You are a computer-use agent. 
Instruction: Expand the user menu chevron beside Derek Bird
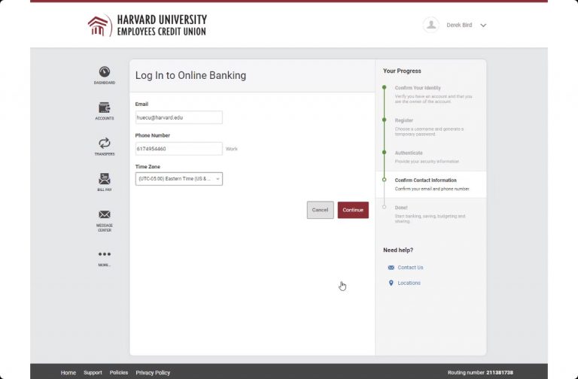(483, 26)
